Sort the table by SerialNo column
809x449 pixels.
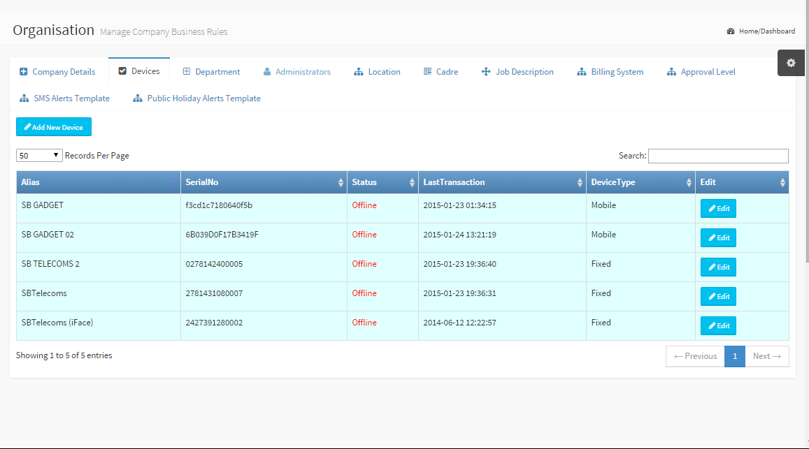pyautogui.click(x=264, y=182)
